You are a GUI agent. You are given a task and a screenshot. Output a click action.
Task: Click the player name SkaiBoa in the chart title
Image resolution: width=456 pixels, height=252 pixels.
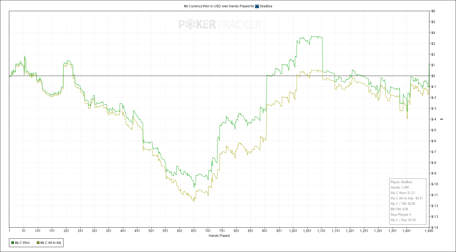coord(266,6)
